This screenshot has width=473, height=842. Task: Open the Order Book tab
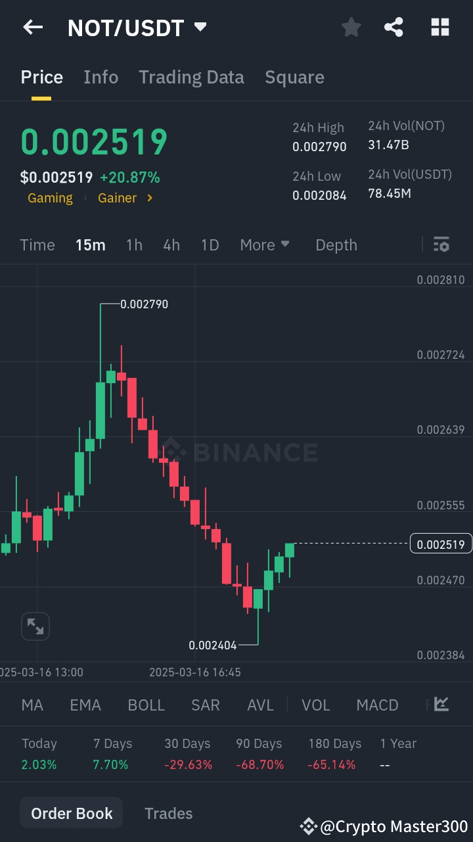point(72,813)
